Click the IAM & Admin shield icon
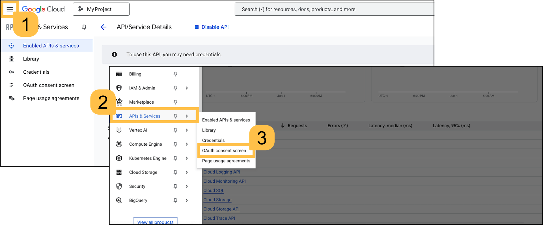This screenshot has height=225, width=543. pyautogui.click(x=119, y=88)
